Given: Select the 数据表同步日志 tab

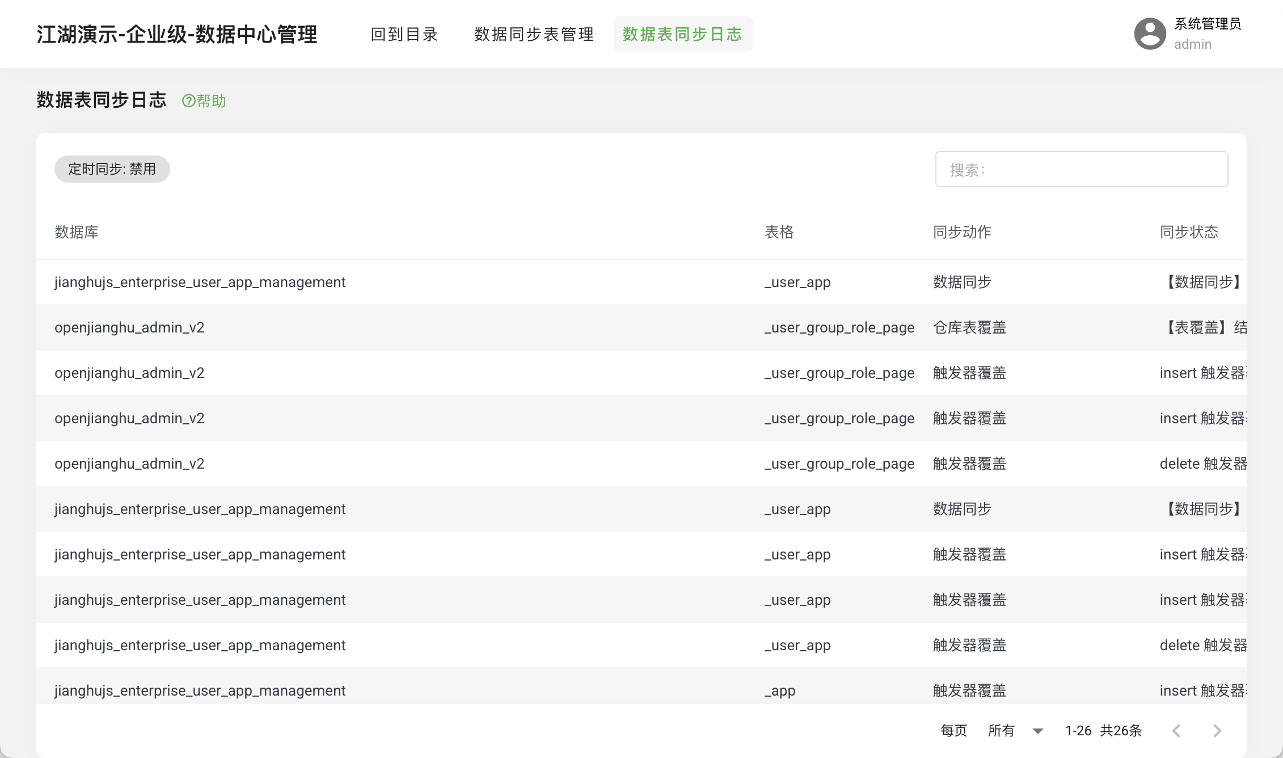Looking at the screenshot, I should (x=682, y=34).
